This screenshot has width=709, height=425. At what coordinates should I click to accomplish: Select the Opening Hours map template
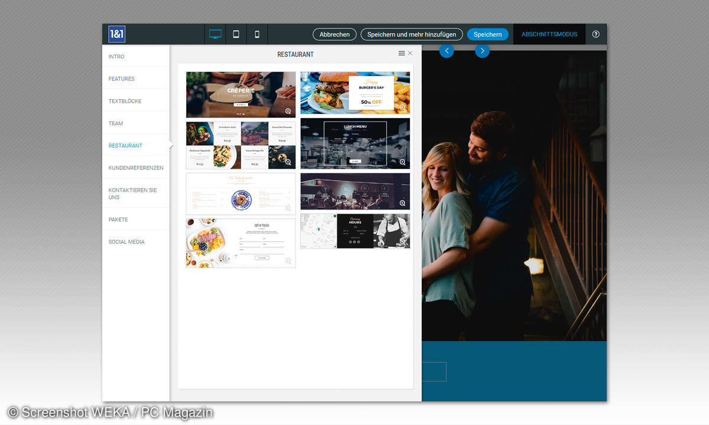(x=355, y=231)
